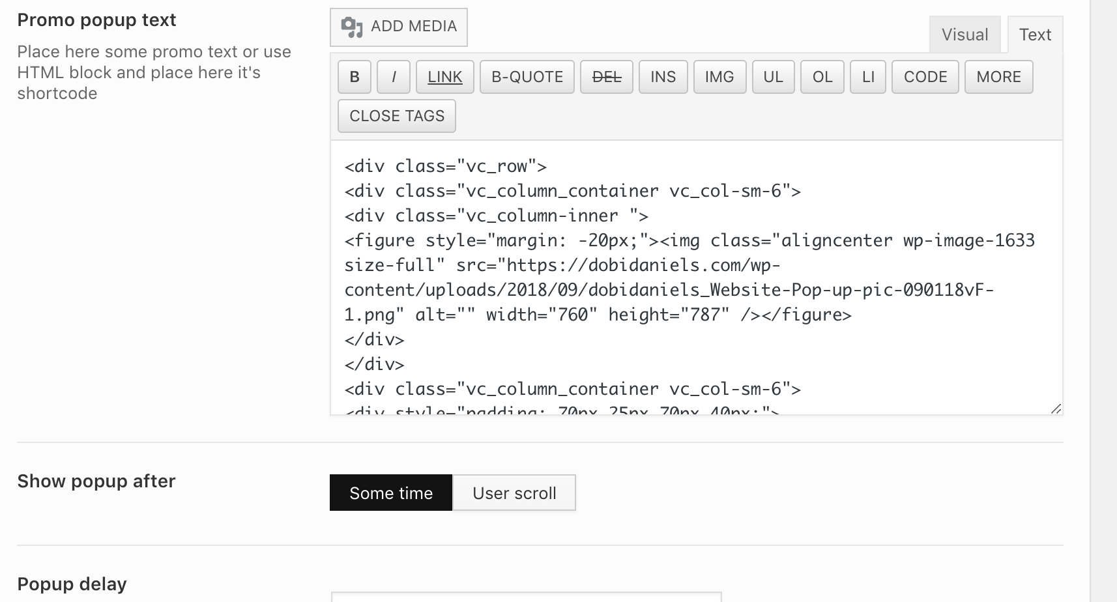Insert a CODE tag
The height and width of the screenshot is (602, 1117).
pos(925,77)
